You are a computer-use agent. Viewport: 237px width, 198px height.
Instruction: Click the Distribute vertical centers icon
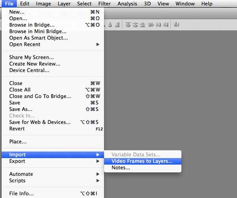point(135,25)
